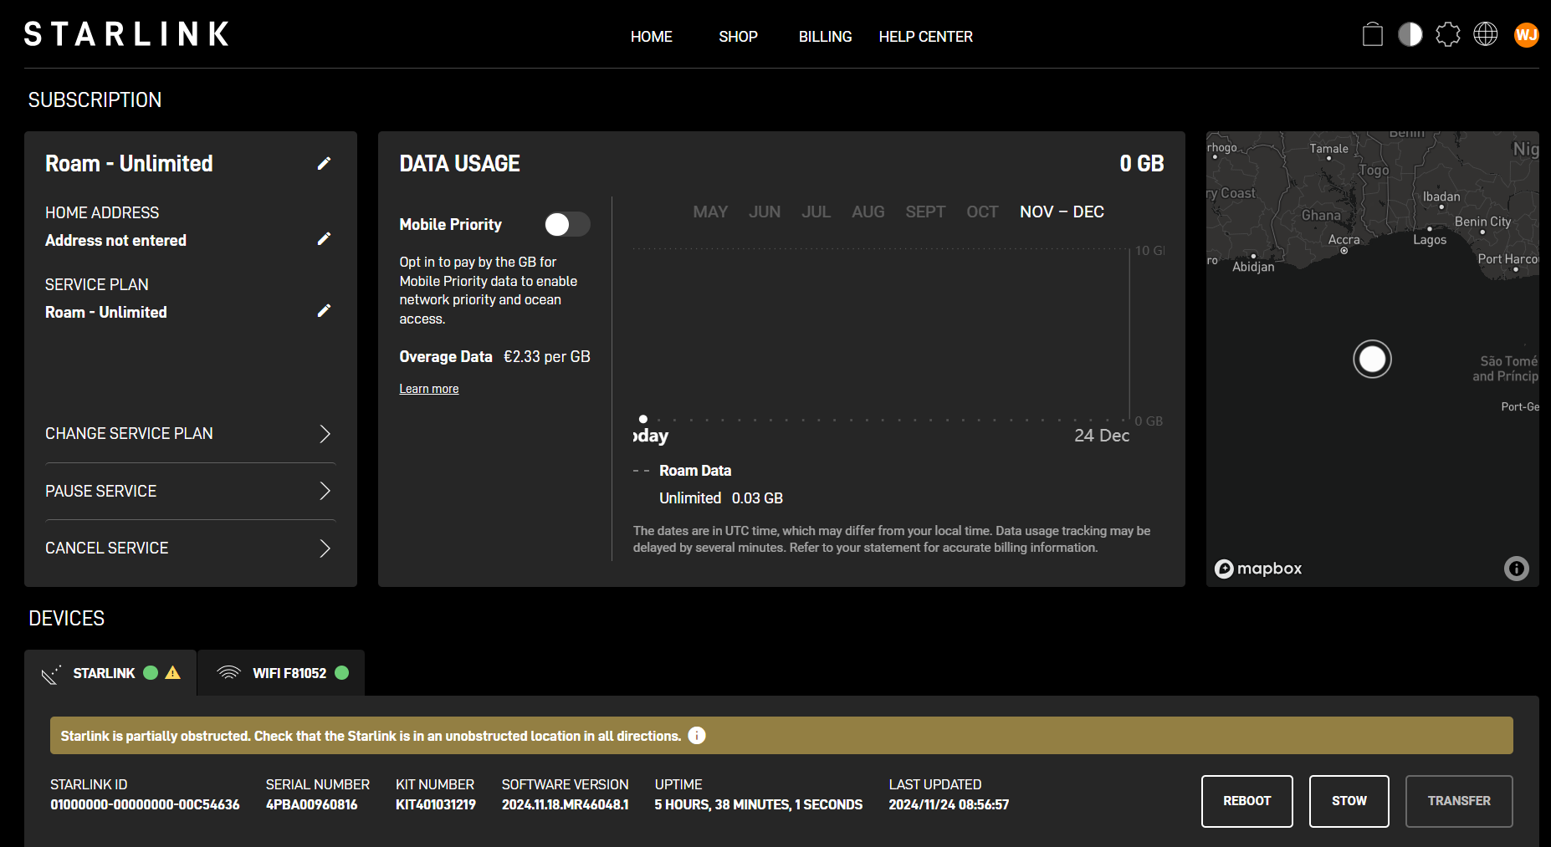This screenshot has width=1551, height=847.
Task: Click the WiFi signal icon
Action: (x=228, y=672)
